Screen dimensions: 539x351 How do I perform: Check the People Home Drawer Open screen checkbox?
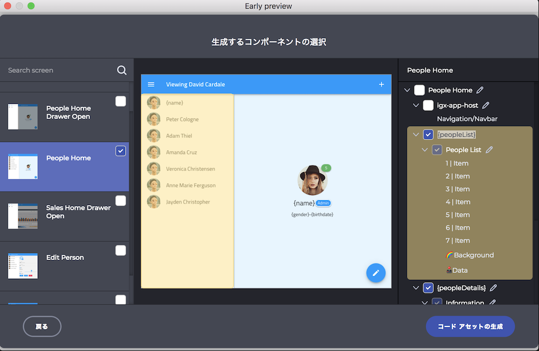click(121, 101)
